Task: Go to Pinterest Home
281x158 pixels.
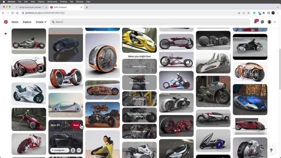Action: click(x=15, y=22)
